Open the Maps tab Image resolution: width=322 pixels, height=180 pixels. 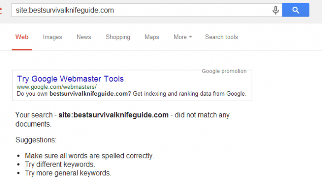pos(152,37)
